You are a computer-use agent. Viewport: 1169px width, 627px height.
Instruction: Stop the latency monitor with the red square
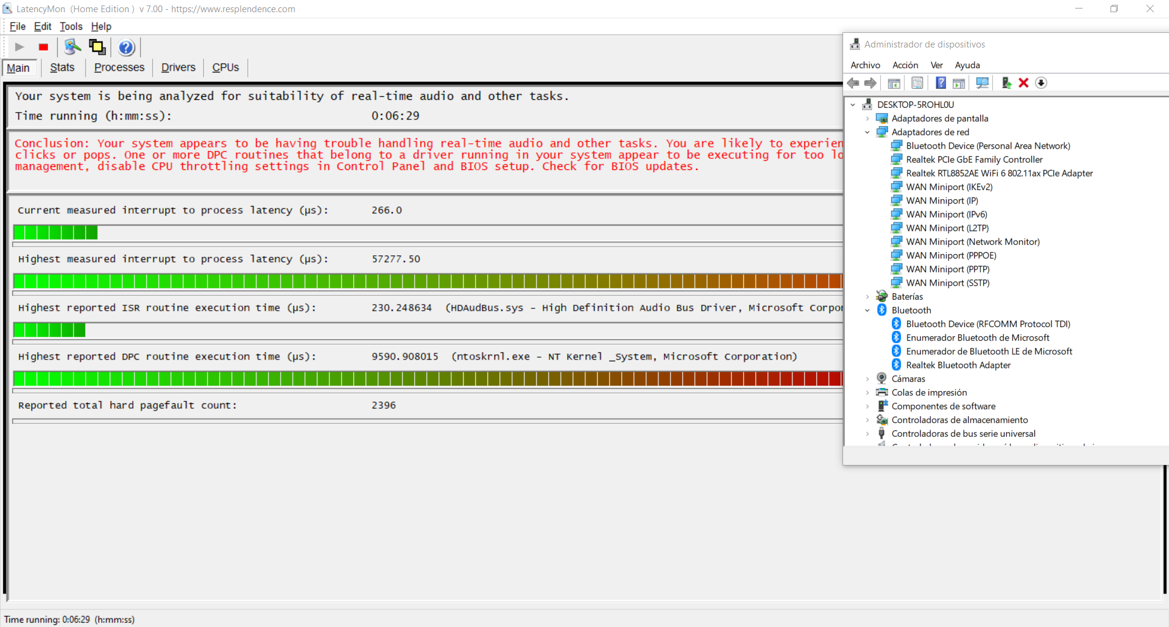tap(43, 47)
